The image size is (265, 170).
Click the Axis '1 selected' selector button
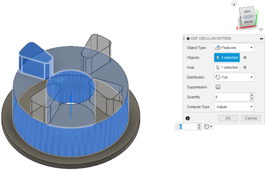point(227,67)
